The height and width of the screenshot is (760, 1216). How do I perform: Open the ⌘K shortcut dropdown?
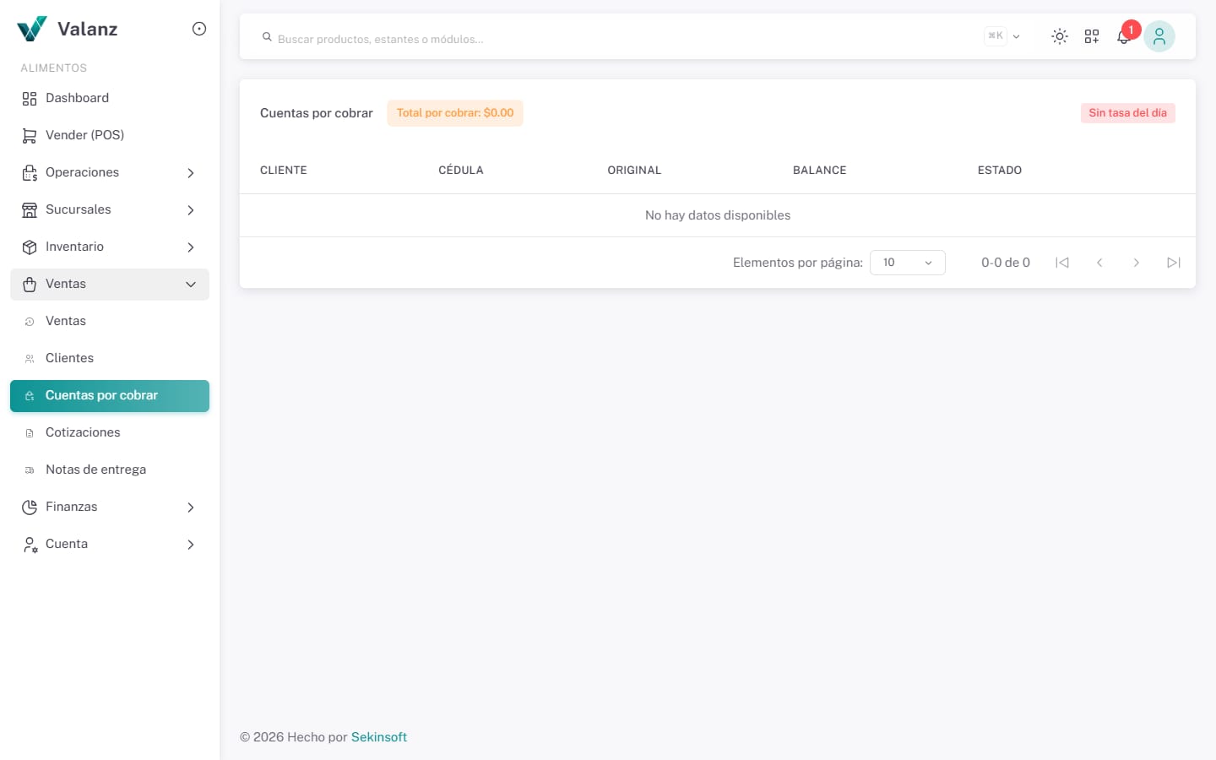click(x=1003, y=36)
